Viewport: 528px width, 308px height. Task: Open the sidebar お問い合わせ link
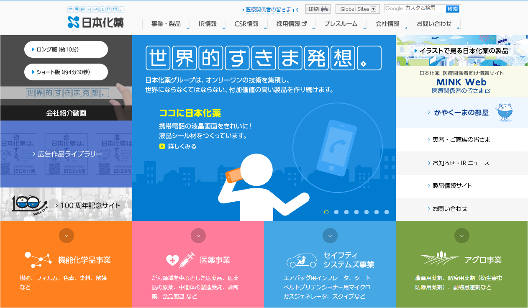tap(462, 208)
